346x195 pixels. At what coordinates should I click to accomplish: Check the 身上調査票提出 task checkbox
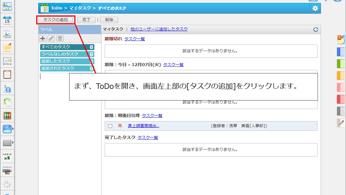pos(110,126)
